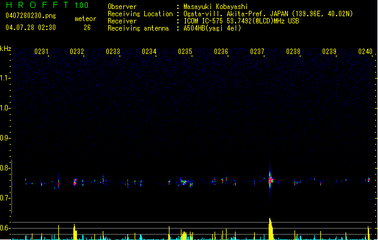Click the meteor count 26
Image resolution: width=378 pixels, height=240 pixels.
tap(87, 28)
